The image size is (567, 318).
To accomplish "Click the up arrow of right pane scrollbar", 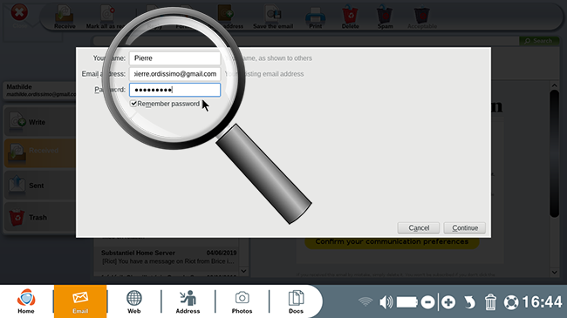I will [x=554, y=85].
